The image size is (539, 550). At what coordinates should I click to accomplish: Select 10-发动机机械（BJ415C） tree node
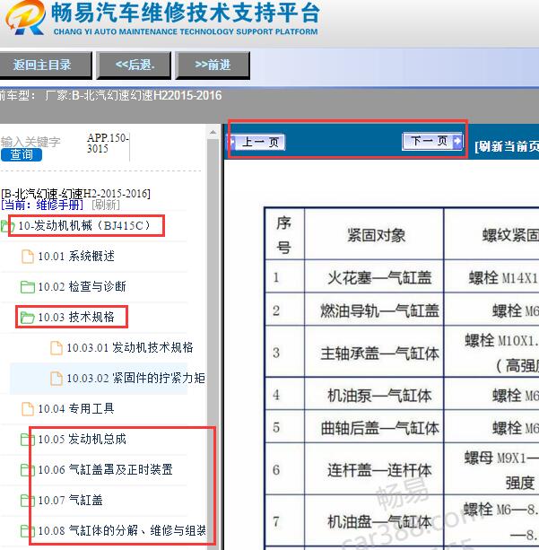click(84, 225)
